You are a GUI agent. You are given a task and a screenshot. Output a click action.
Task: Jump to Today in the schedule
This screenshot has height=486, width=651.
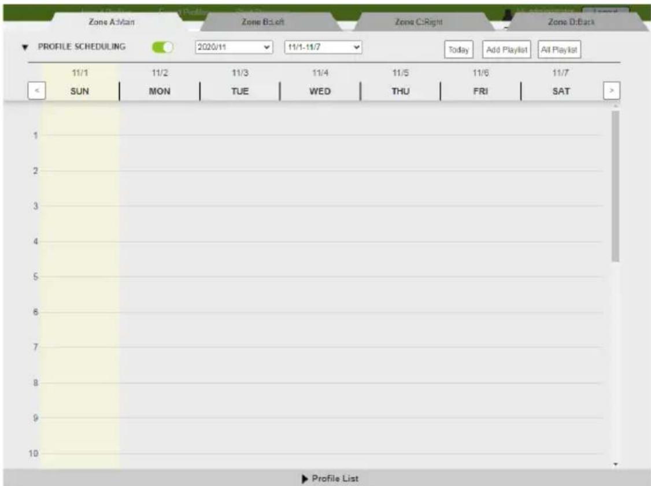[x=458, y=50]
